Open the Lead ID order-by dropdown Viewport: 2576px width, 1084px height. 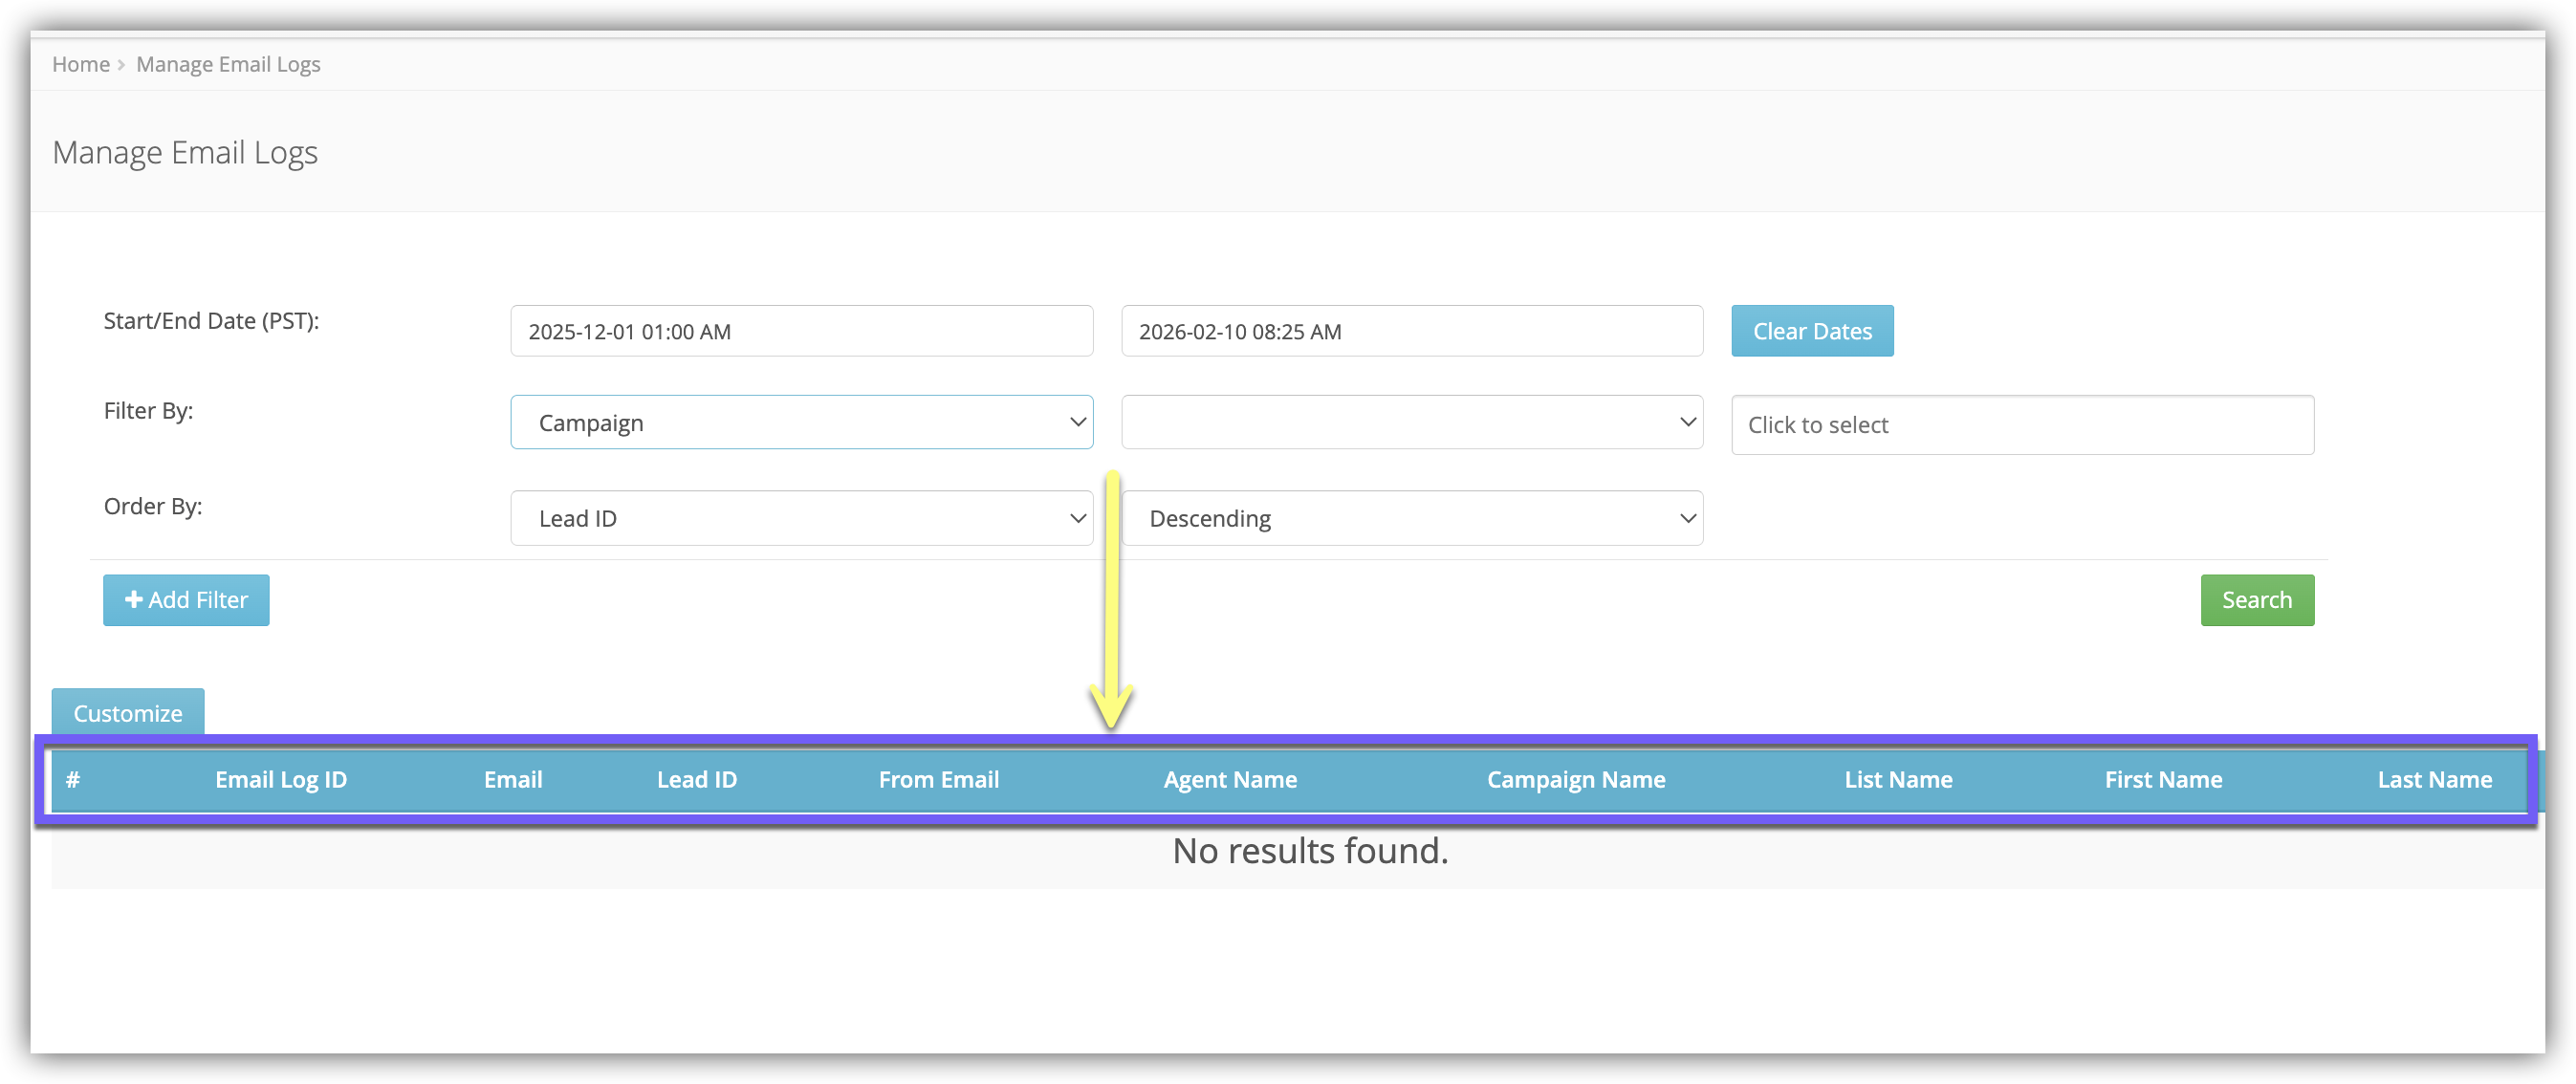tap(801, 518)
